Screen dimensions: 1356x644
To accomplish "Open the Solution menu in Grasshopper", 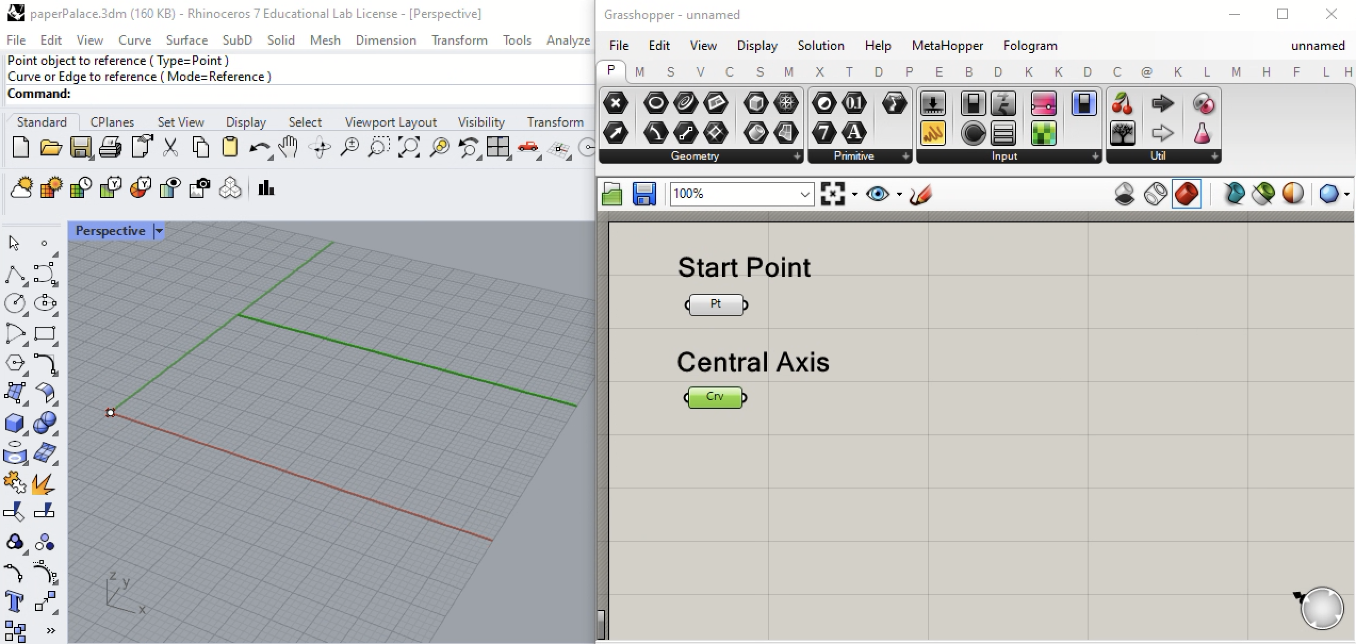I will [x=820, y=46].
